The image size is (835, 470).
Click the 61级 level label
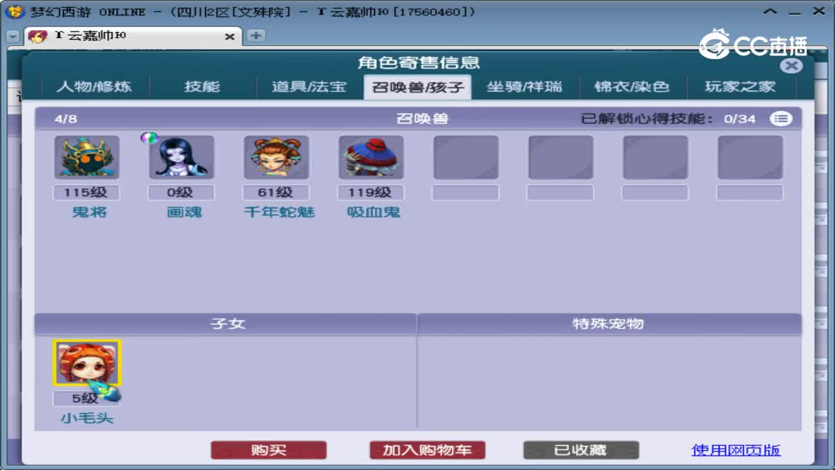click(276, 193)
